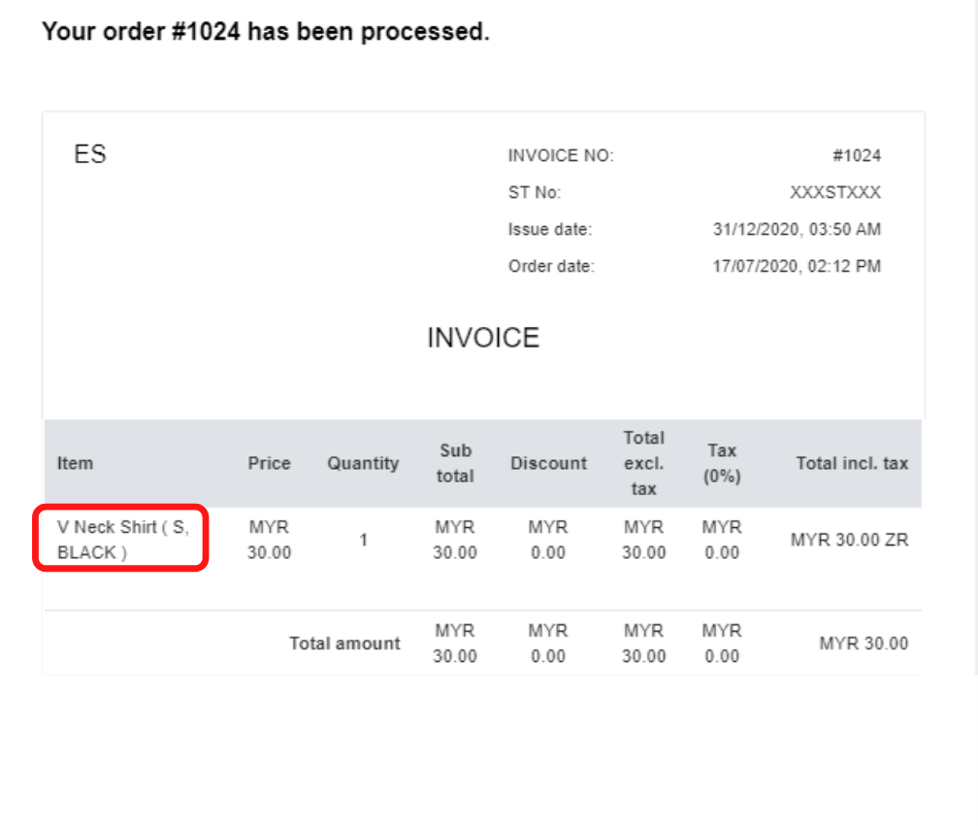978x826 pixels.
Task: Click the invoice number #1024 value
Action: [857, 155]
